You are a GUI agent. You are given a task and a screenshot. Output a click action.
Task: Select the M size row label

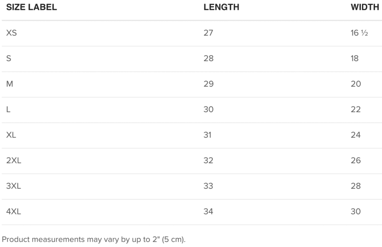click(x=10, y=84)
